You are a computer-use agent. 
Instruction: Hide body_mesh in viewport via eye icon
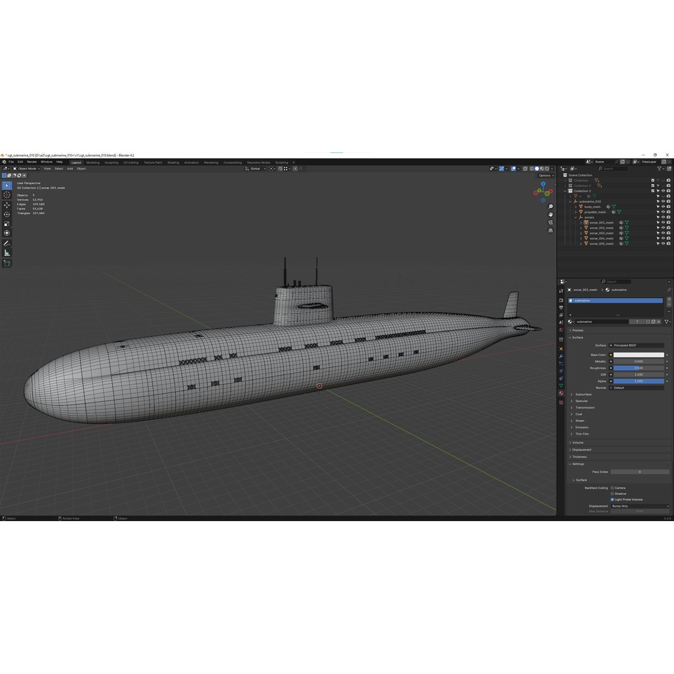[x=663, y=207]
